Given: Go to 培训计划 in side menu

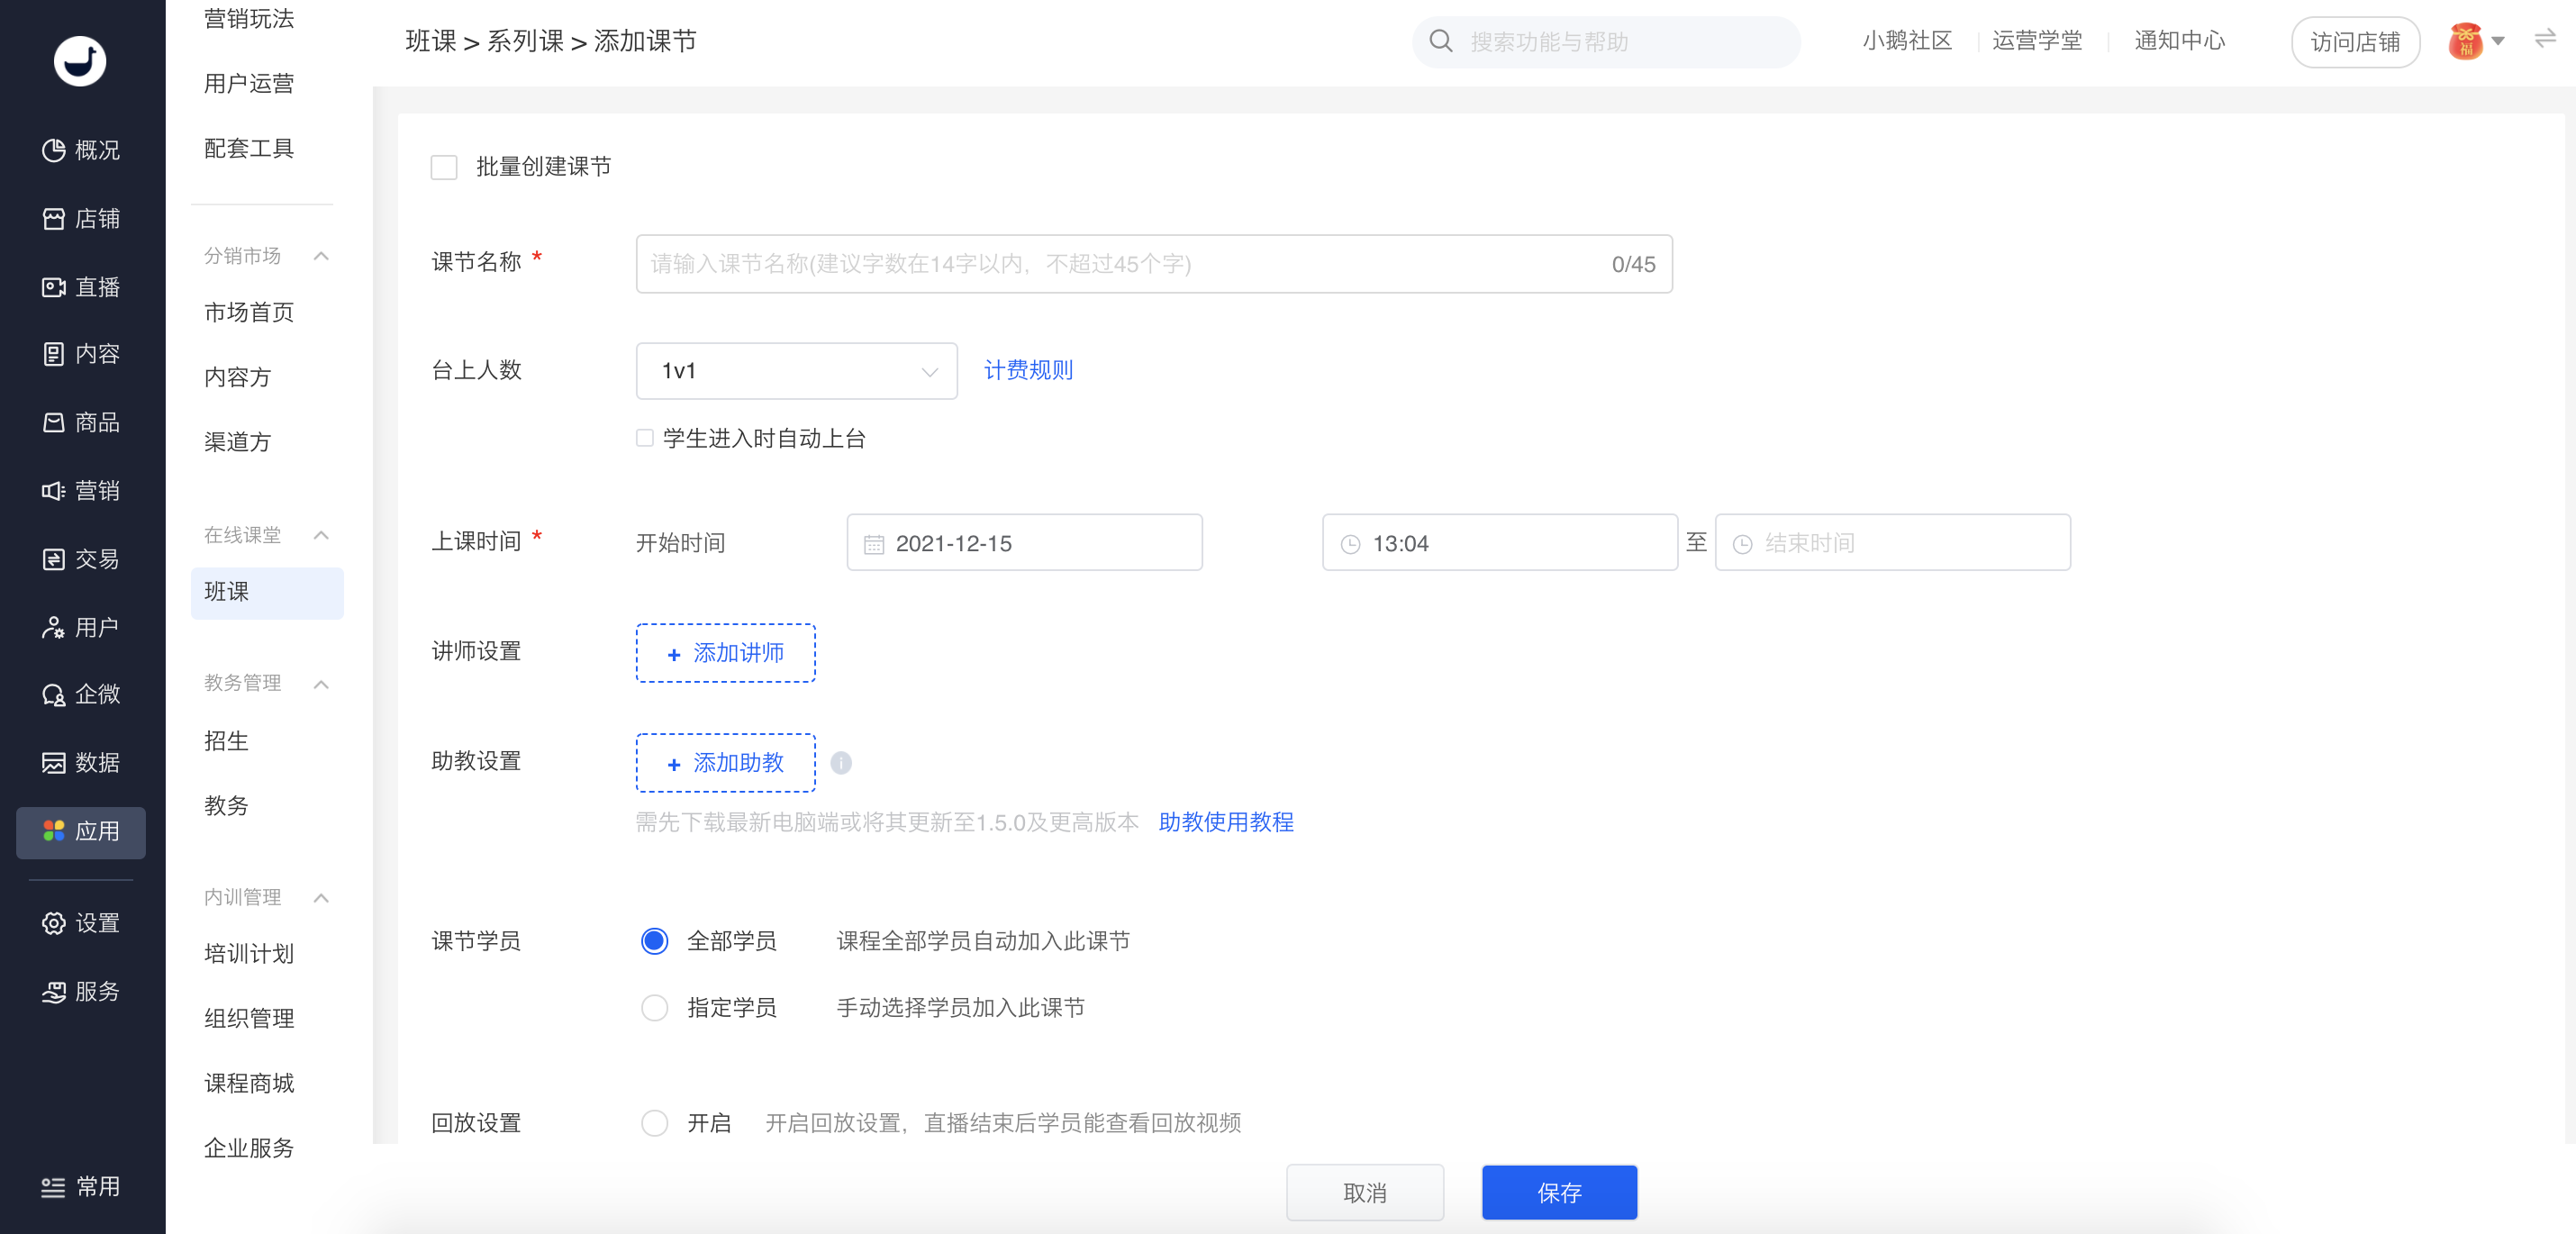Looking at the screenshot, I should coord(248,954).
